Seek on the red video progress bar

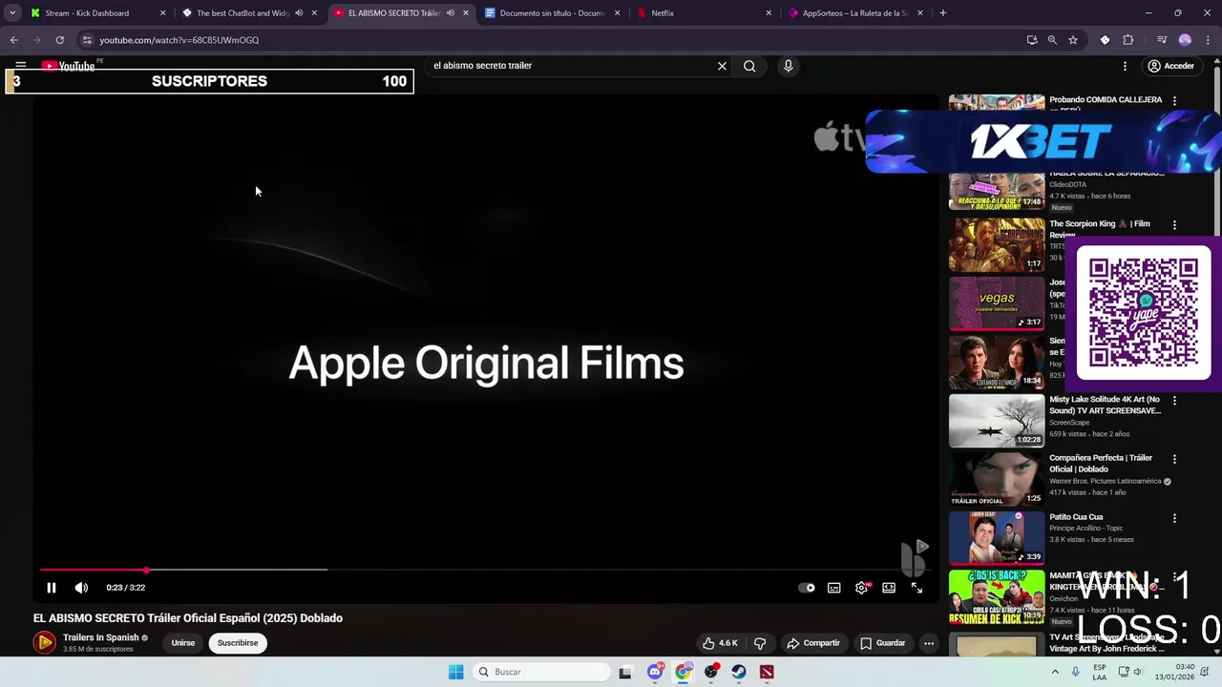click(x=487, y=570)
